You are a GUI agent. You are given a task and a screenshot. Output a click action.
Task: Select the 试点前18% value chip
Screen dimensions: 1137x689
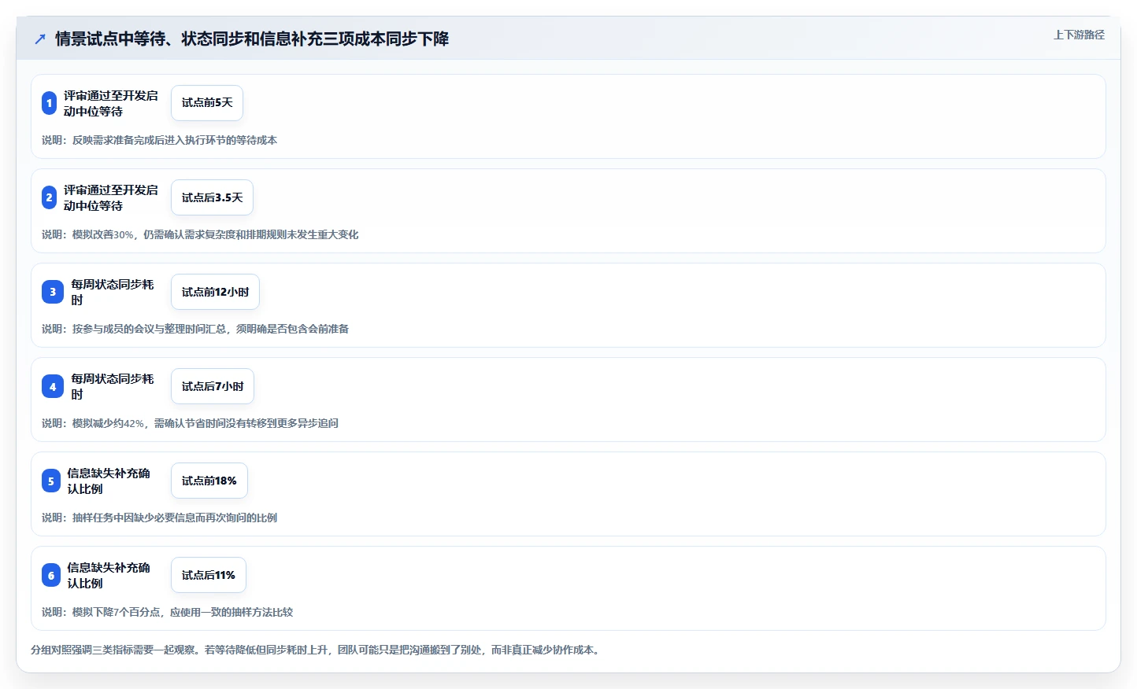click(x=209, y=481)
